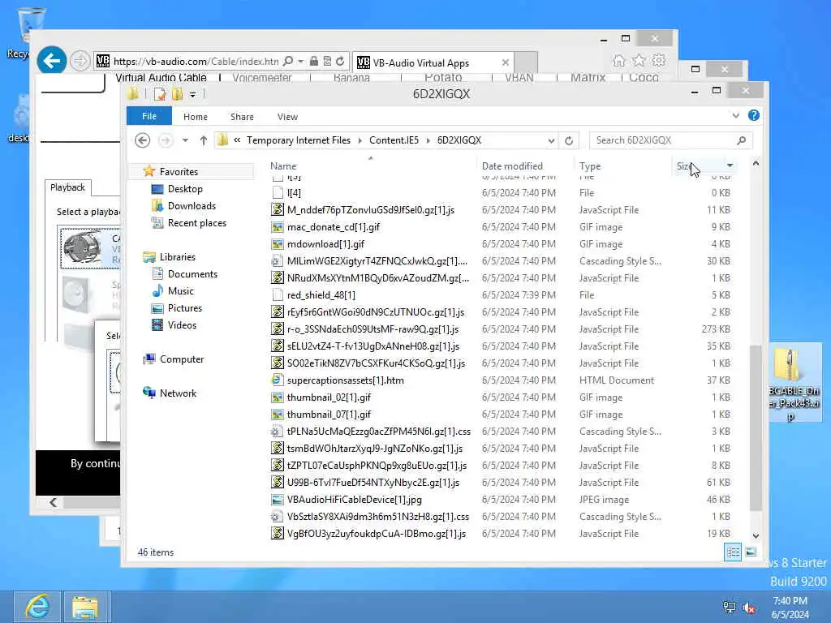Click the muted volume icon in system tray
831x623 pixels.
coord(749,608)
